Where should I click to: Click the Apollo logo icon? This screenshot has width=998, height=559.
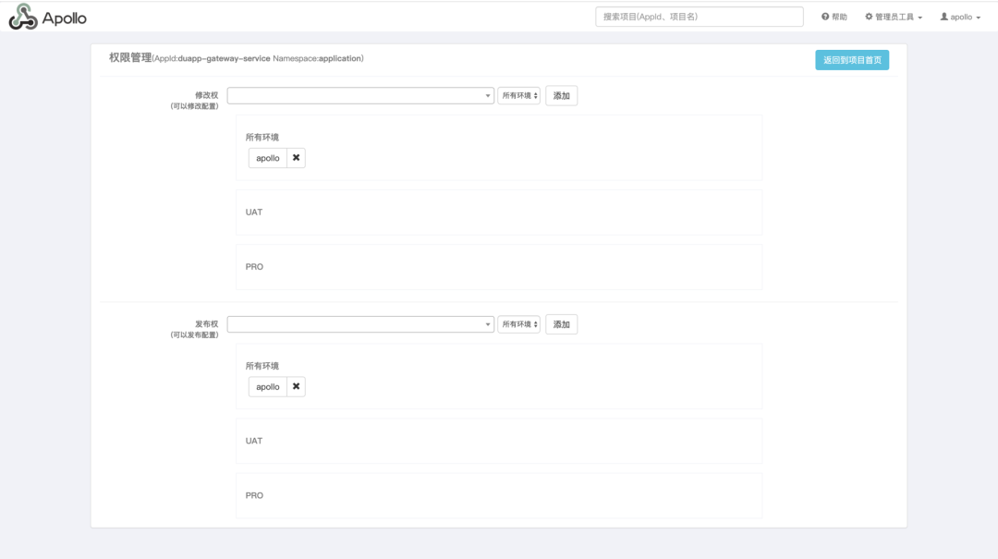pyautogui.click(x=23, y=17)
